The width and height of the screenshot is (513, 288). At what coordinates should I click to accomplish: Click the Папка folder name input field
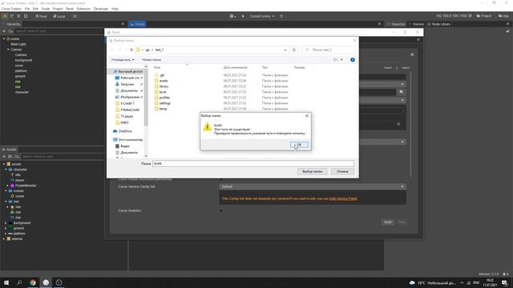253,163
